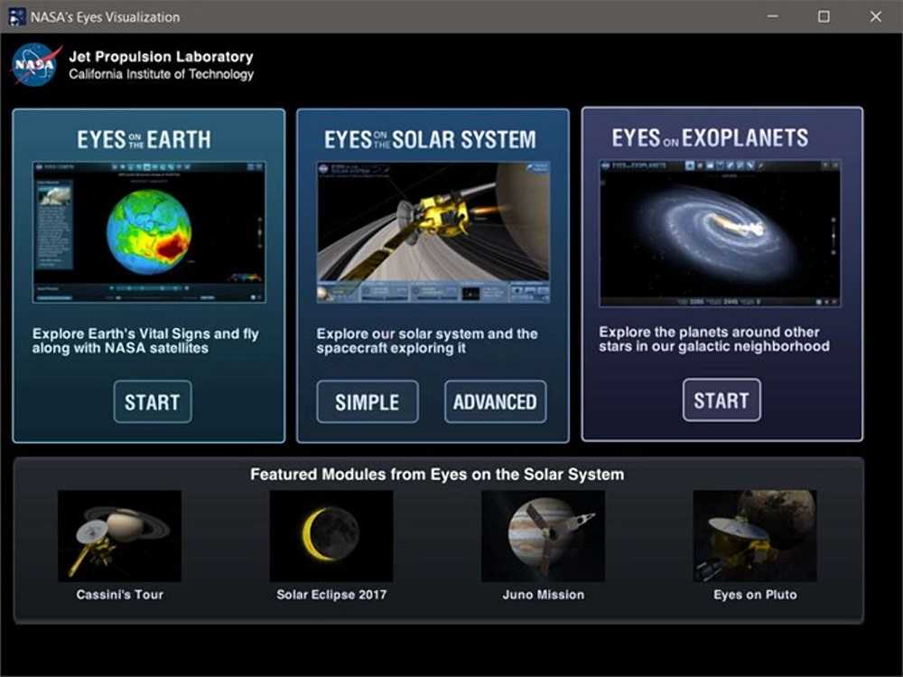This screenshot has height=677, width=903.
Task: Click the Solar System spacecraft preview screenshot
Action: tap(433, 232)
